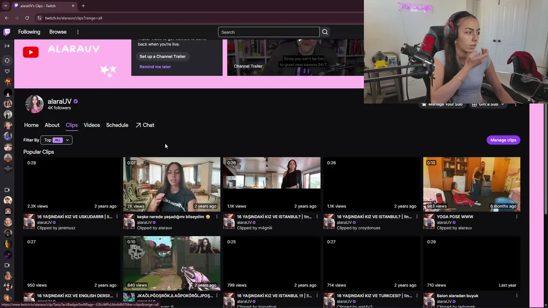The height and width of the screenshot is (308, 548).
Task: Play the 0:10 game clip thumbnail with 840 views
Action: (x=172, y=263)
